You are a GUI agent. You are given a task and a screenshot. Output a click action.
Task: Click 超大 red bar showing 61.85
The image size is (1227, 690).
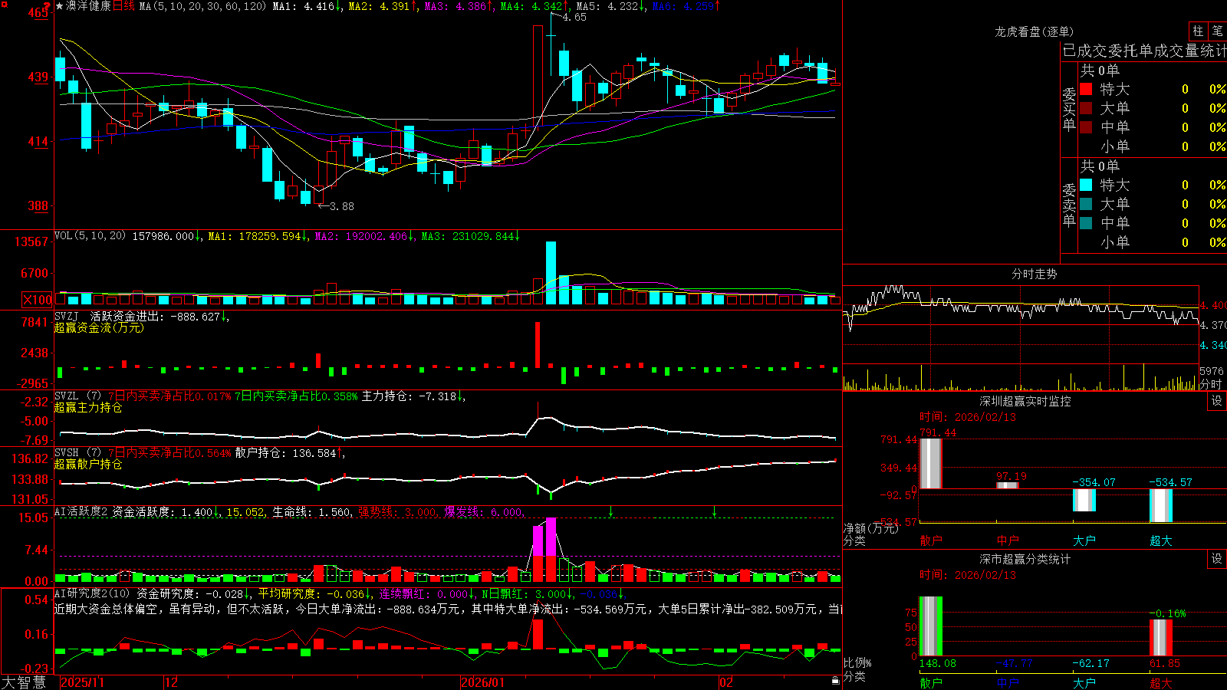[x=1161, y=638]
